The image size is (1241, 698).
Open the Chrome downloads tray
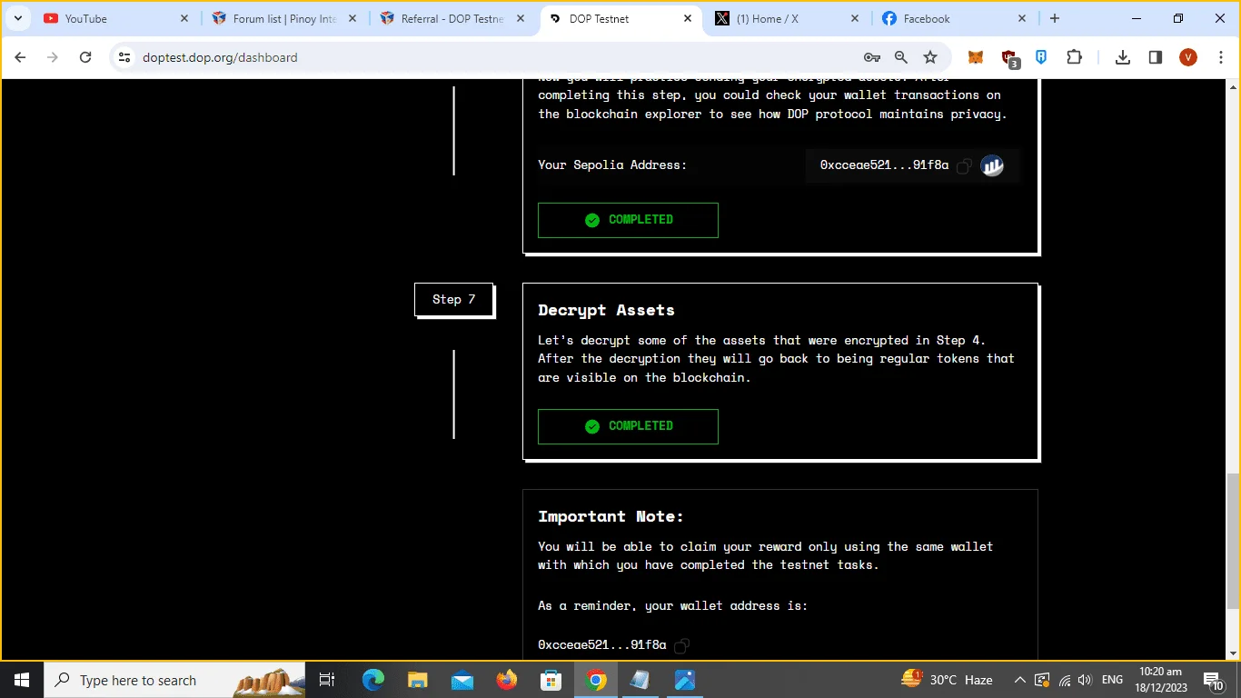click(1123, 57)
